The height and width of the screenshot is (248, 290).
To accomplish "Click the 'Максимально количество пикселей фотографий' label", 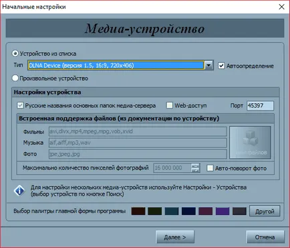I will point(86,168).
